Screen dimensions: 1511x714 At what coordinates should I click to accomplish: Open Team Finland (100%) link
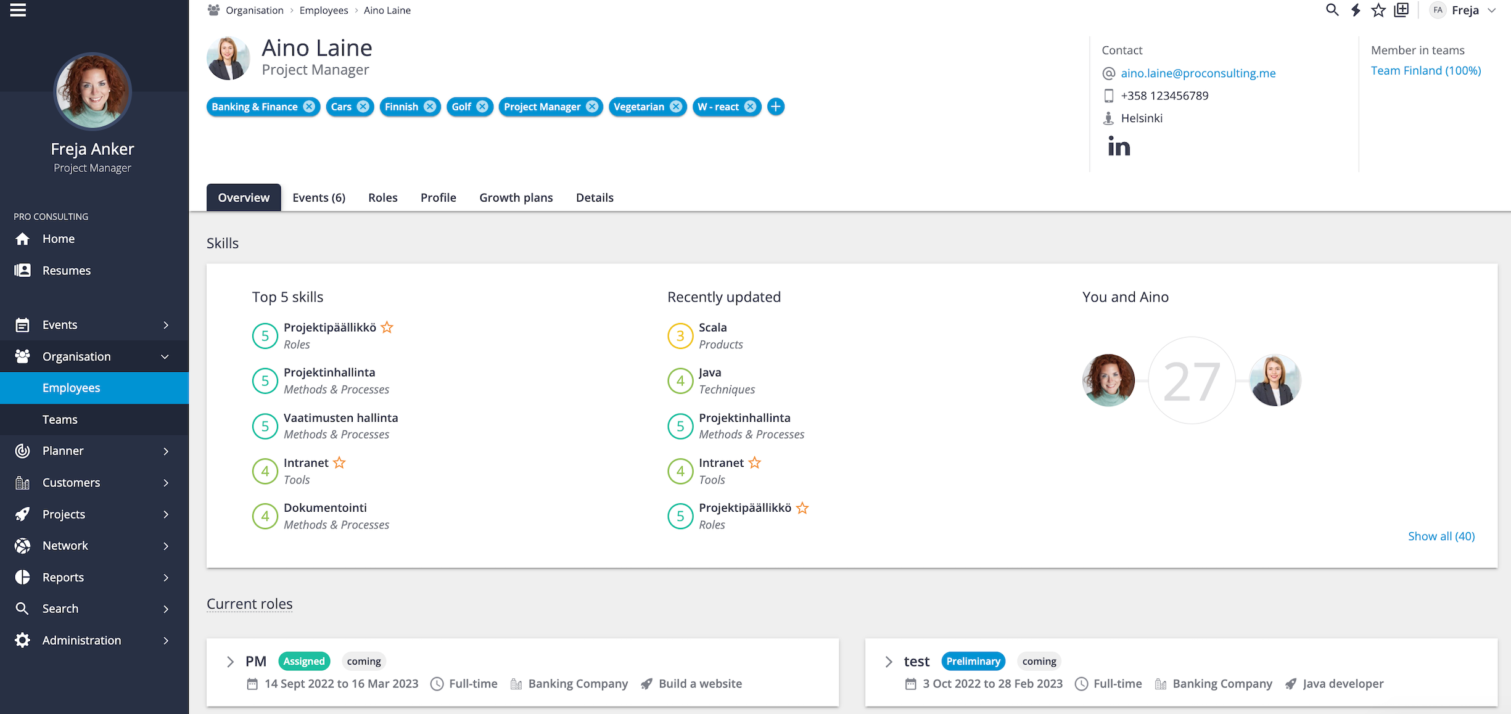1426,70
